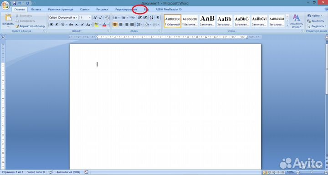Screen dimensions: 328x175
Task: Click the Вставить paste icon
Action: [x=8, y=18]
